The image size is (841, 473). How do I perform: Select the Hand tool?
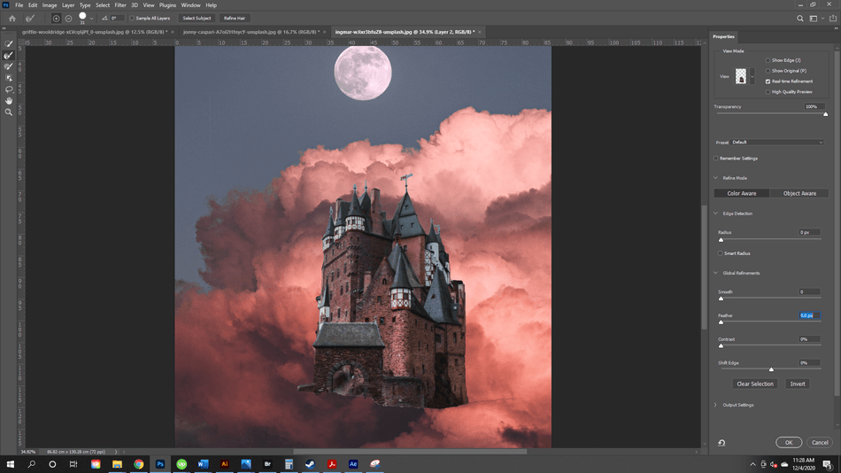(x=9, y=100)
